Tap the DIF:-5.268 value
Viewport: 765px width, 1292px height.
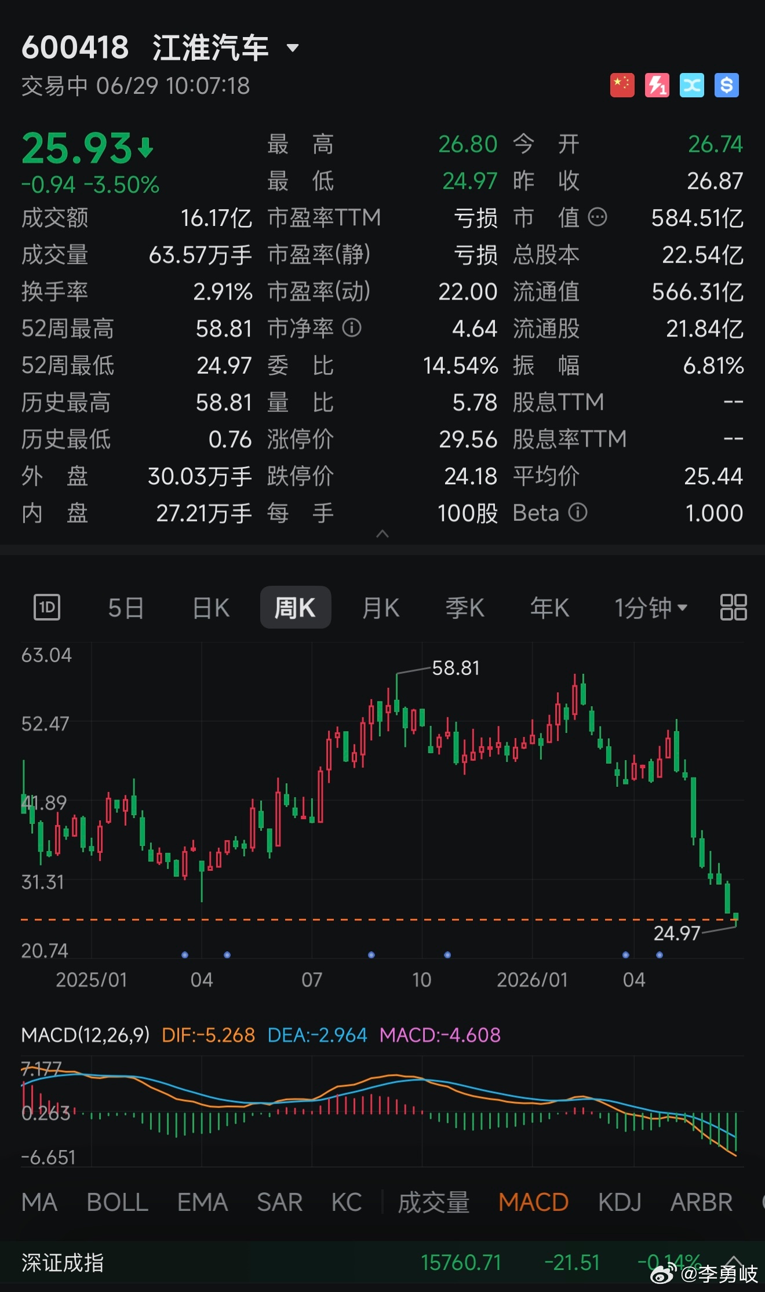coord(209,1035)
